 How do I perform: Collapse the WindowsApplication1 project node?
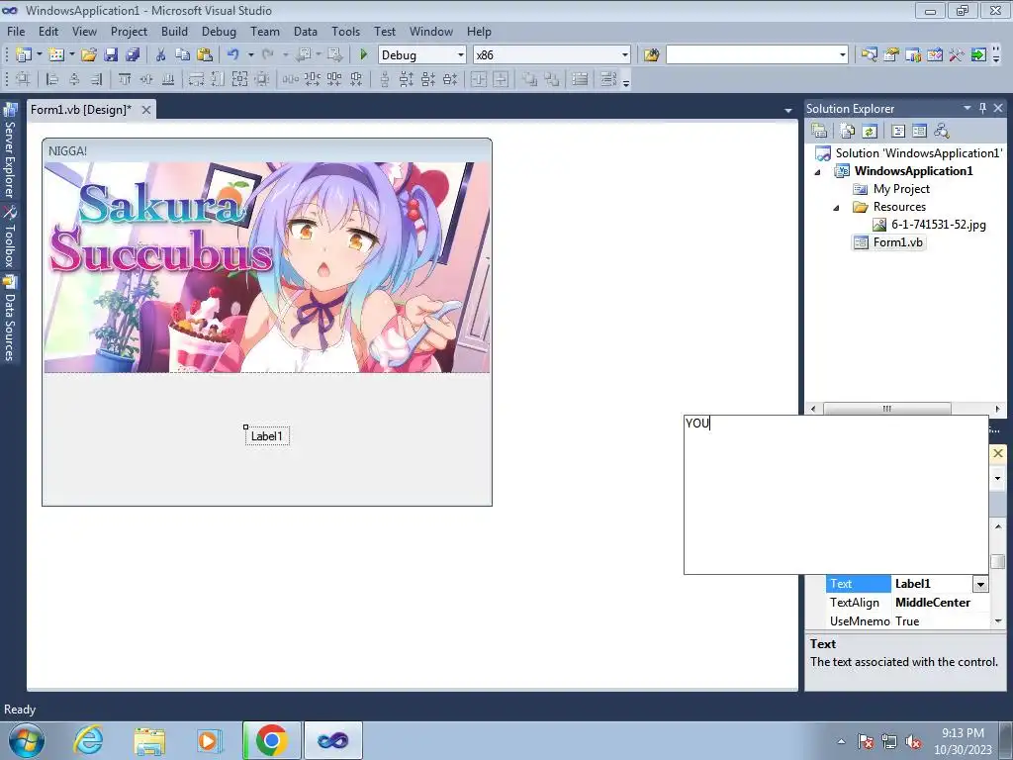(x=817, y=172)
